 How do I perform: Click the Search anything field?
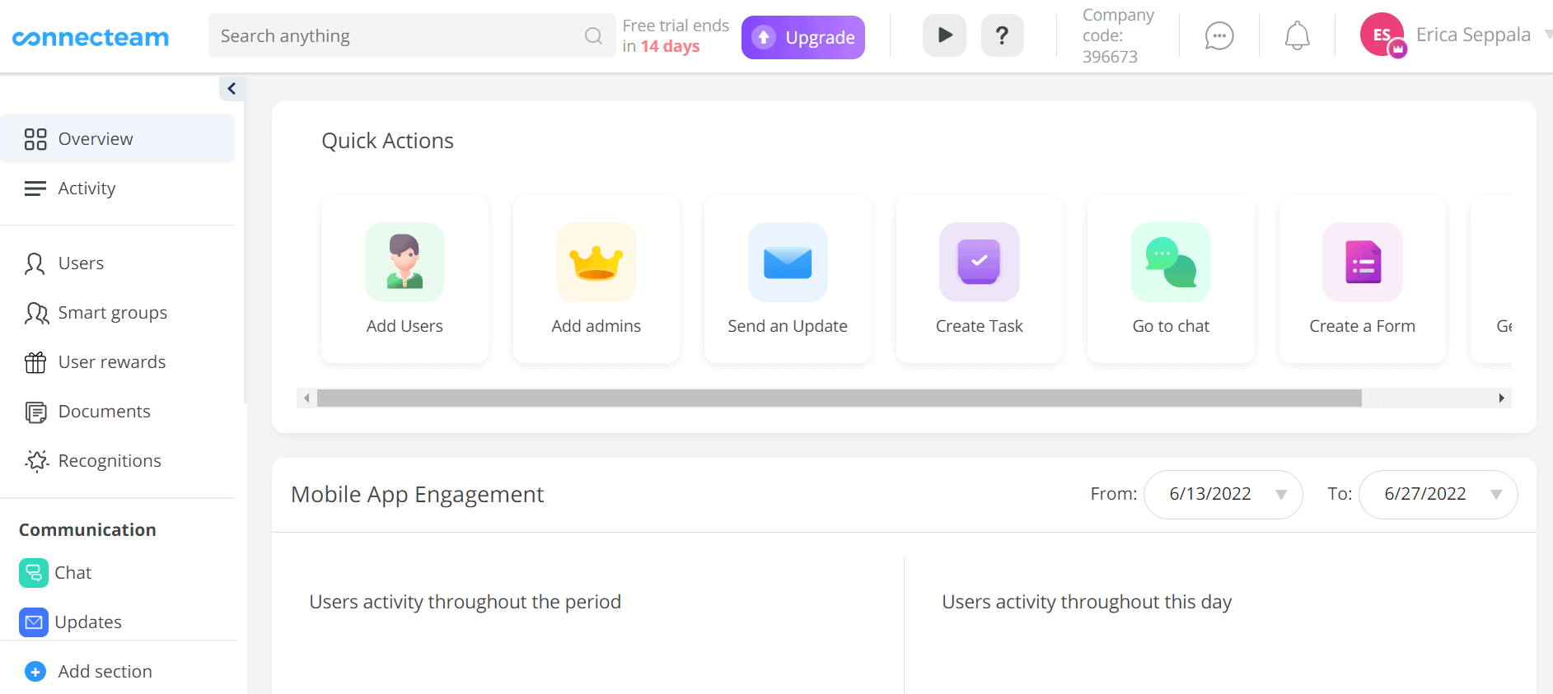412,35
